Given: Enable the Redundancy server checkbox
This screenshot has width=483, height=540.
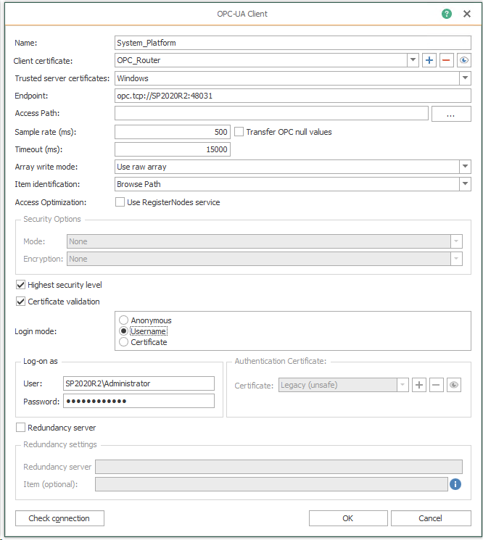Looking at the screenshot, I should pyautogui.click(x=21, y=428).
